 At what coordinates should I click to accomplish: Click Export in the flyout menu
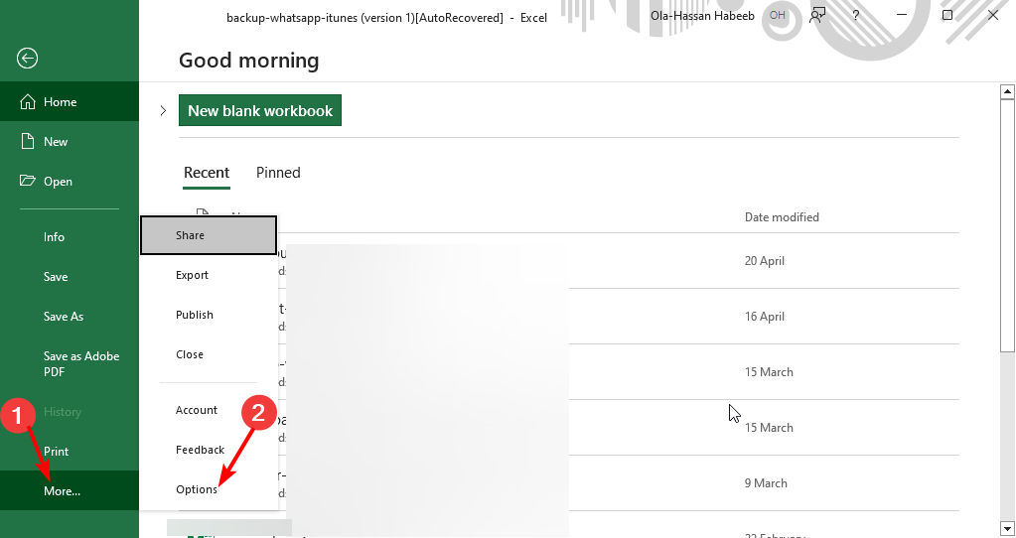point(193,275)
